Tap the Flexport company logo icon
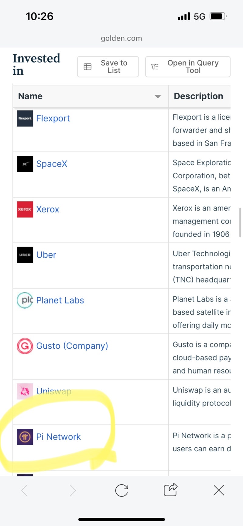Viewport: 243px width, 526px height. coord(25,118)
